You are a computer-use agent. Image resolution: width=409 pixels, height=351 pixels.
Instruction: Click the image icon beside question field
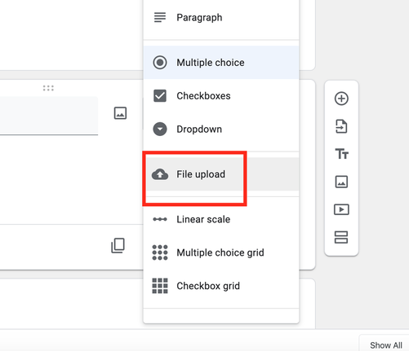120,113
